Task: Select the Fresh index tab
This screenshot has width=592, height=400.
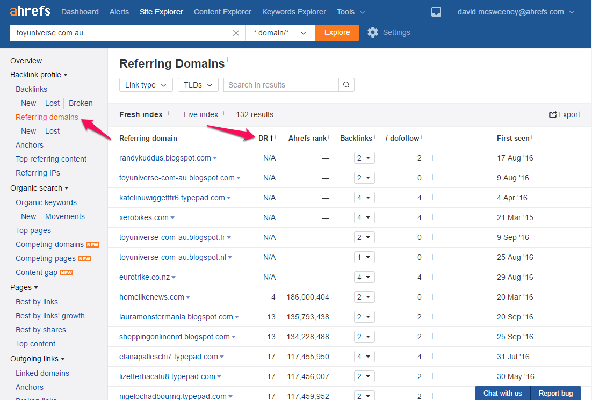Action: (141, 115)
